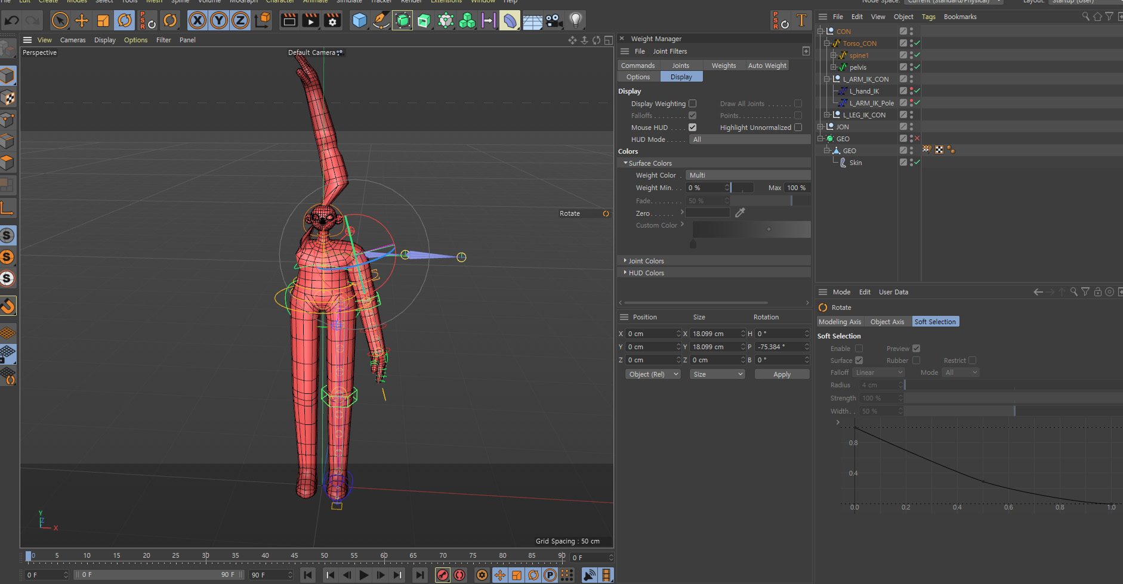Open Object Manager Bookmarks menu

(960, 17)
